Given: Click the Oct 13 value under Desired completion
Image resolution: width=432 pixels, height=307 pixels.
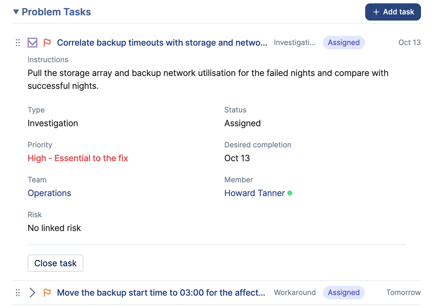Looking at the screenshot, I should click(237, 158).
